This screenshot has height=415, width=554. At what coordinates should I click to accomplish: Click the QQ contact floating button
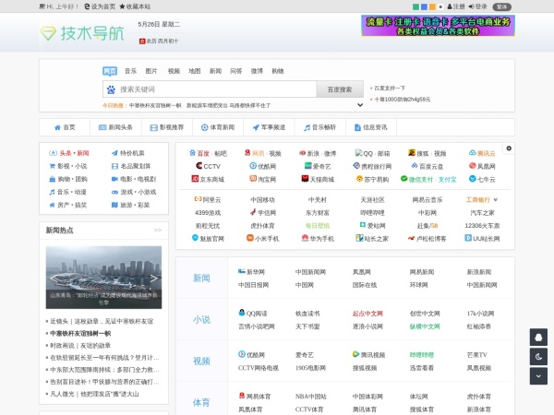(x=538, y=338)
